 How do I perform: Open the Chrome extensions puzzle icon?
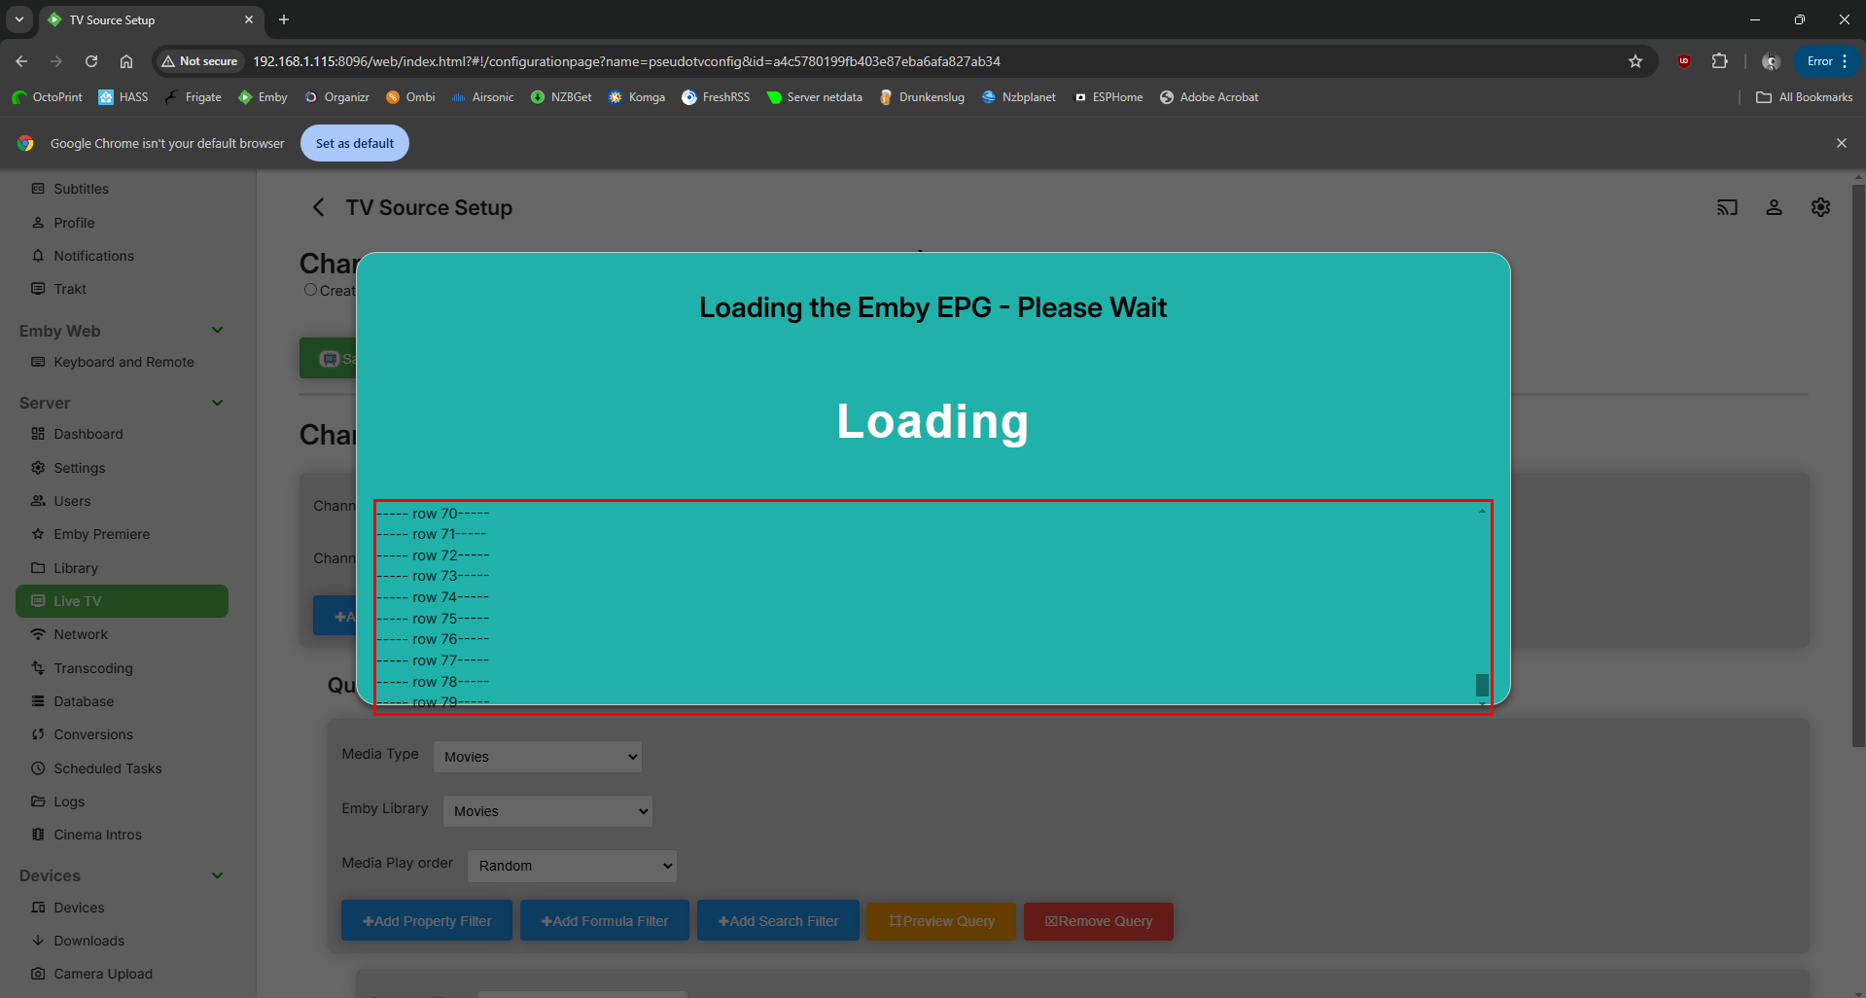click(x=1719, y=61)
